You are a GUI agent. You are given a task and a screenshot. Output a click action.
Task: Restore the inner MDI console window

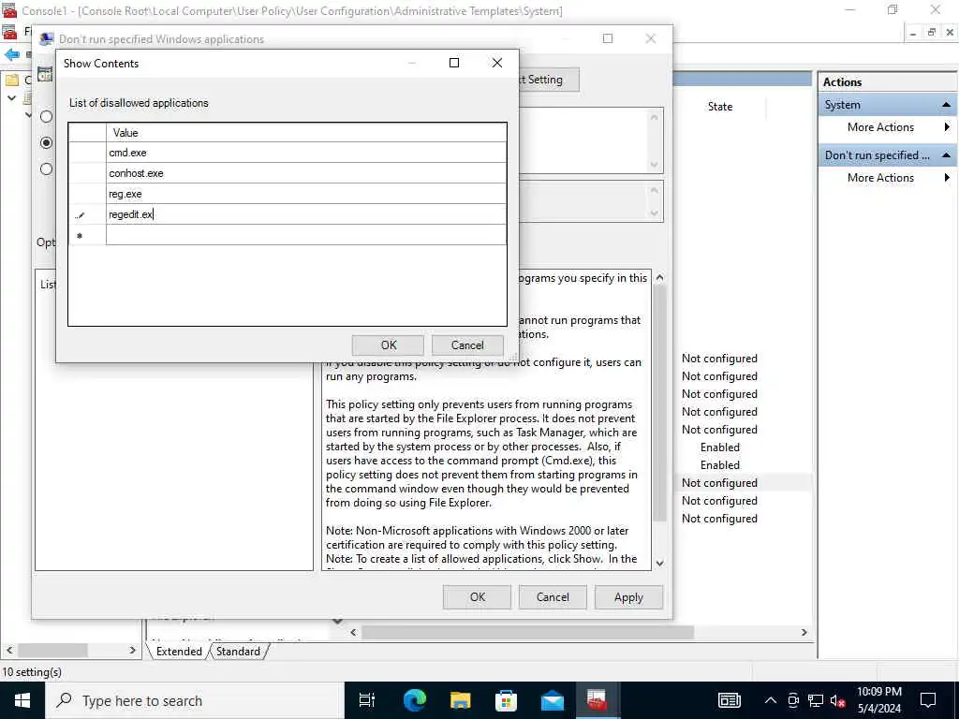[x=931, y=33]
